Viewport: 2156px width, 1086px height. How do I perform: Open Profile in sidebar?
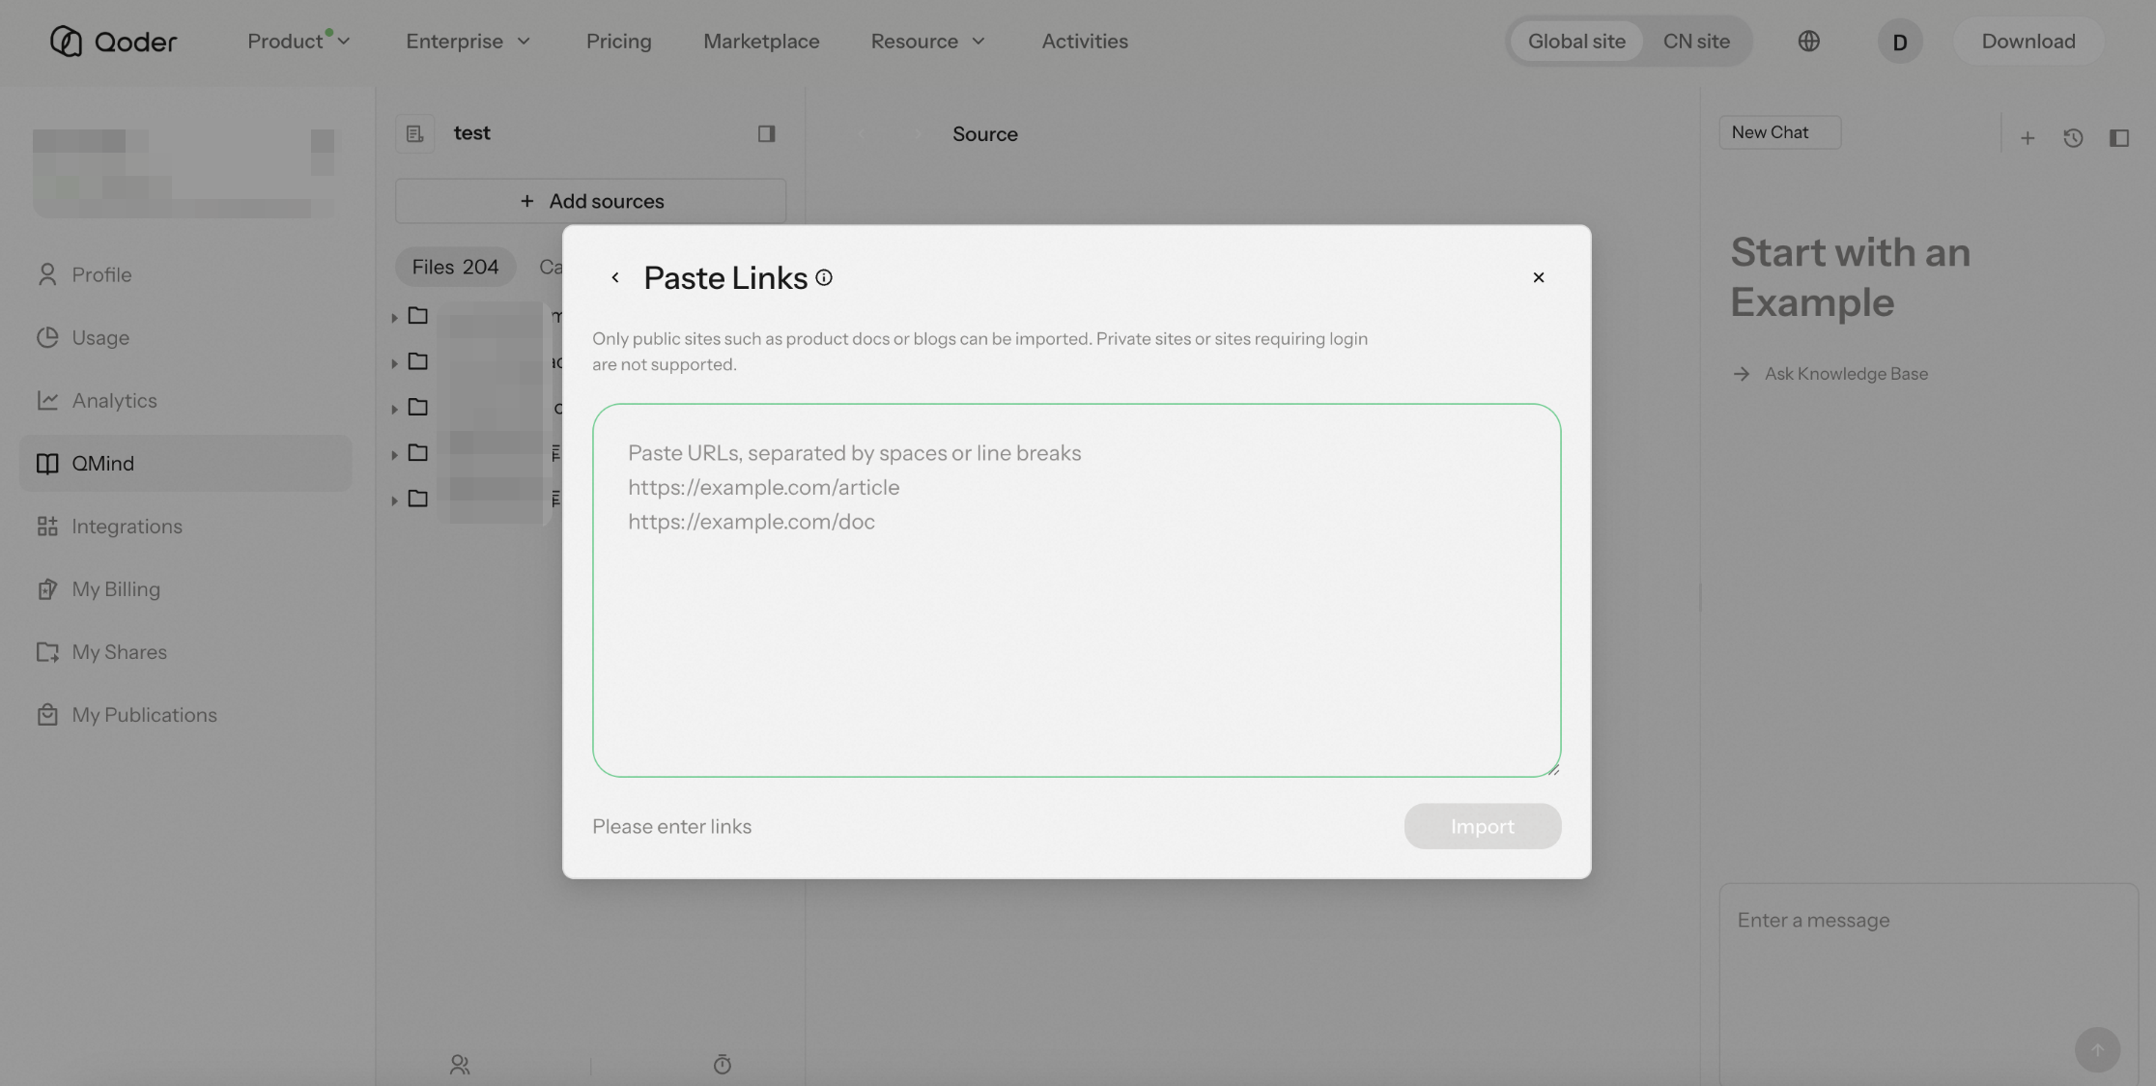(185, 274)
